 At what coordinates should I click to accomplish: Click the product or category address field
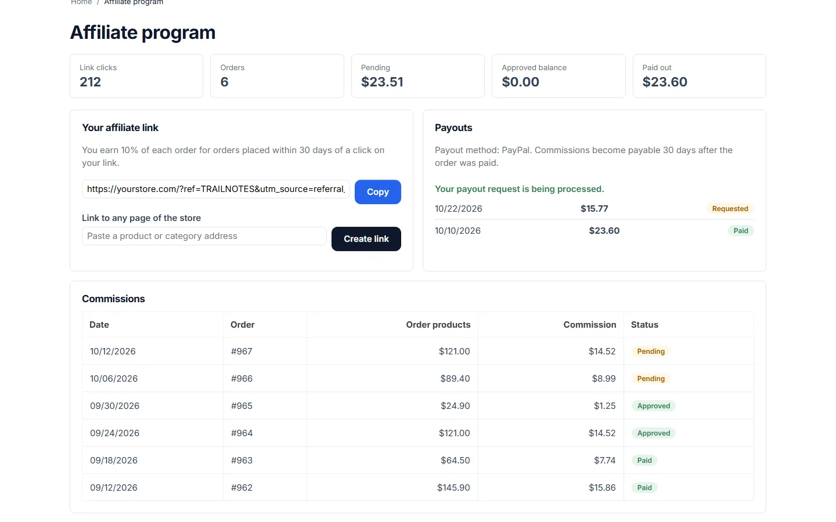pos(204,236)
